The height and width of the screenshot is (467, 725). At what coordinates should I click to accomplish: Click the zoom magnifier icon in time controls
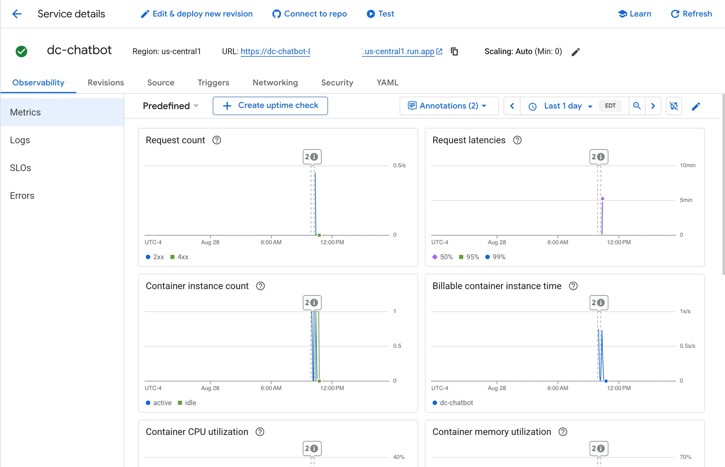click(637, 106)
